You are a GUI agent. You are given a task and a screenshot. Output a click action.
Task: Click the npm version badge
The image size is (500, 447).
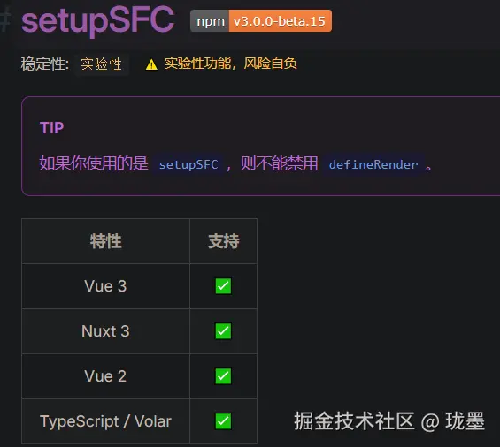click(261, 21)
